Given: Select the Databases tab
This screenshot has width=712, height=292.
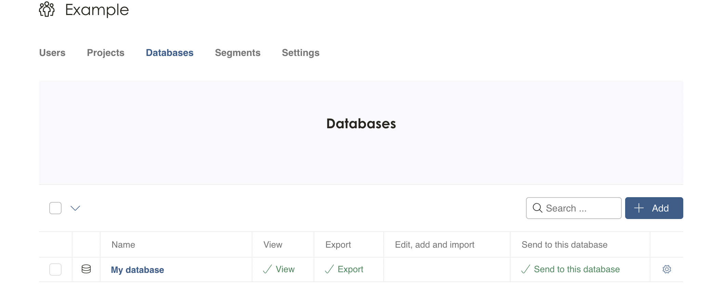Looking at the screenshot, I should [x=170, y=53].
